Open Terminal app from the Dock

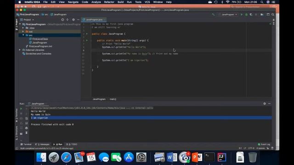click(209, 157)
